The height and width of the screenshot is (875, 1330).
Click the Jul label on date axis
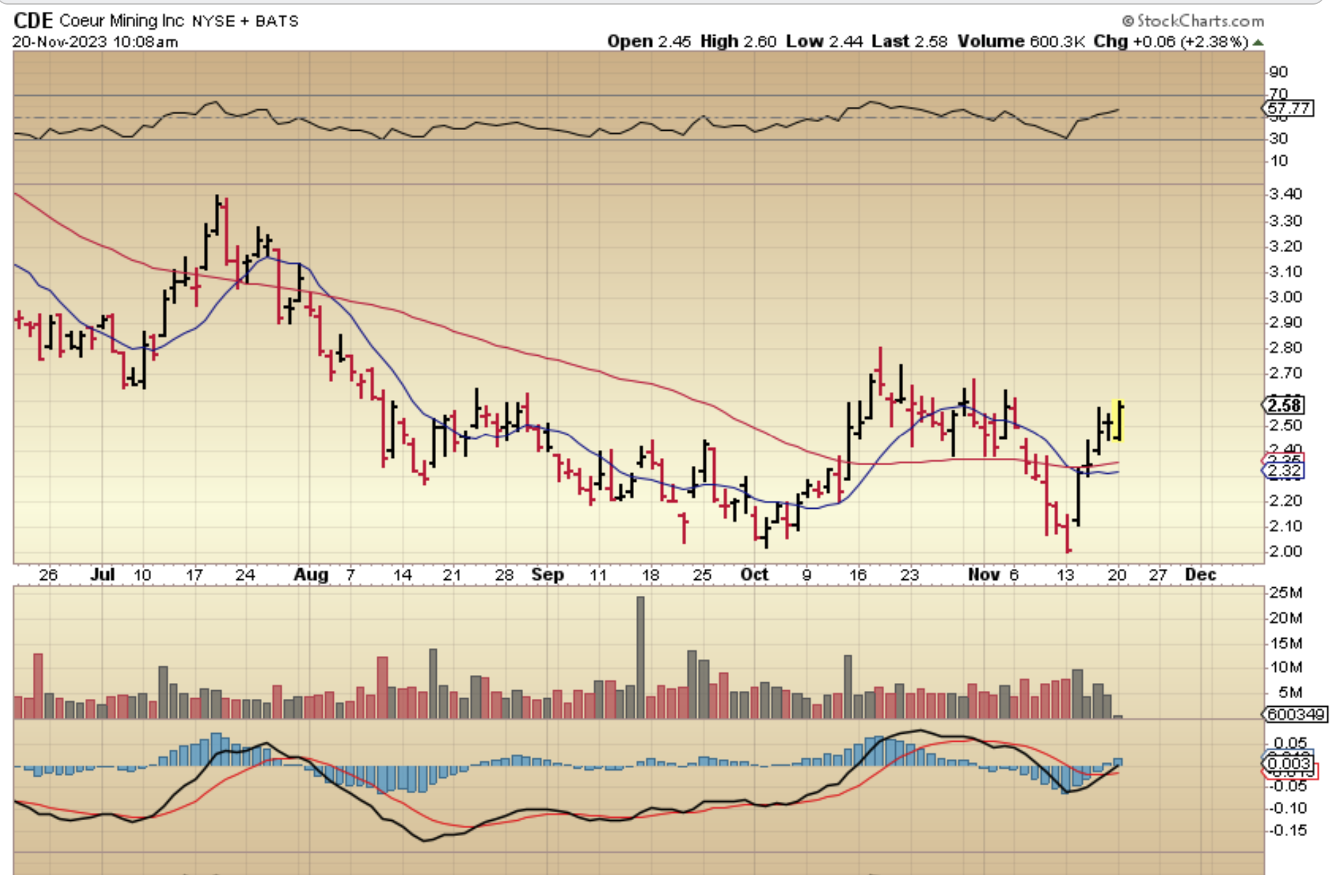[x=103, y=575]
